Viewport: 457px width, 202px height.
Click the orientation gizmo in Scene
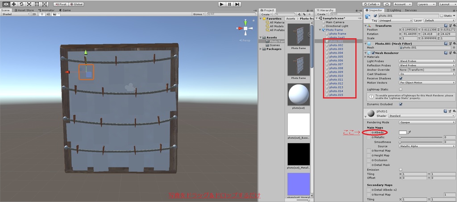click(245, 28)
